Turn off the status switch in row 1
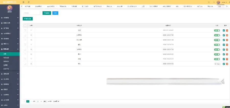230x108 pixels. (217, 30)
